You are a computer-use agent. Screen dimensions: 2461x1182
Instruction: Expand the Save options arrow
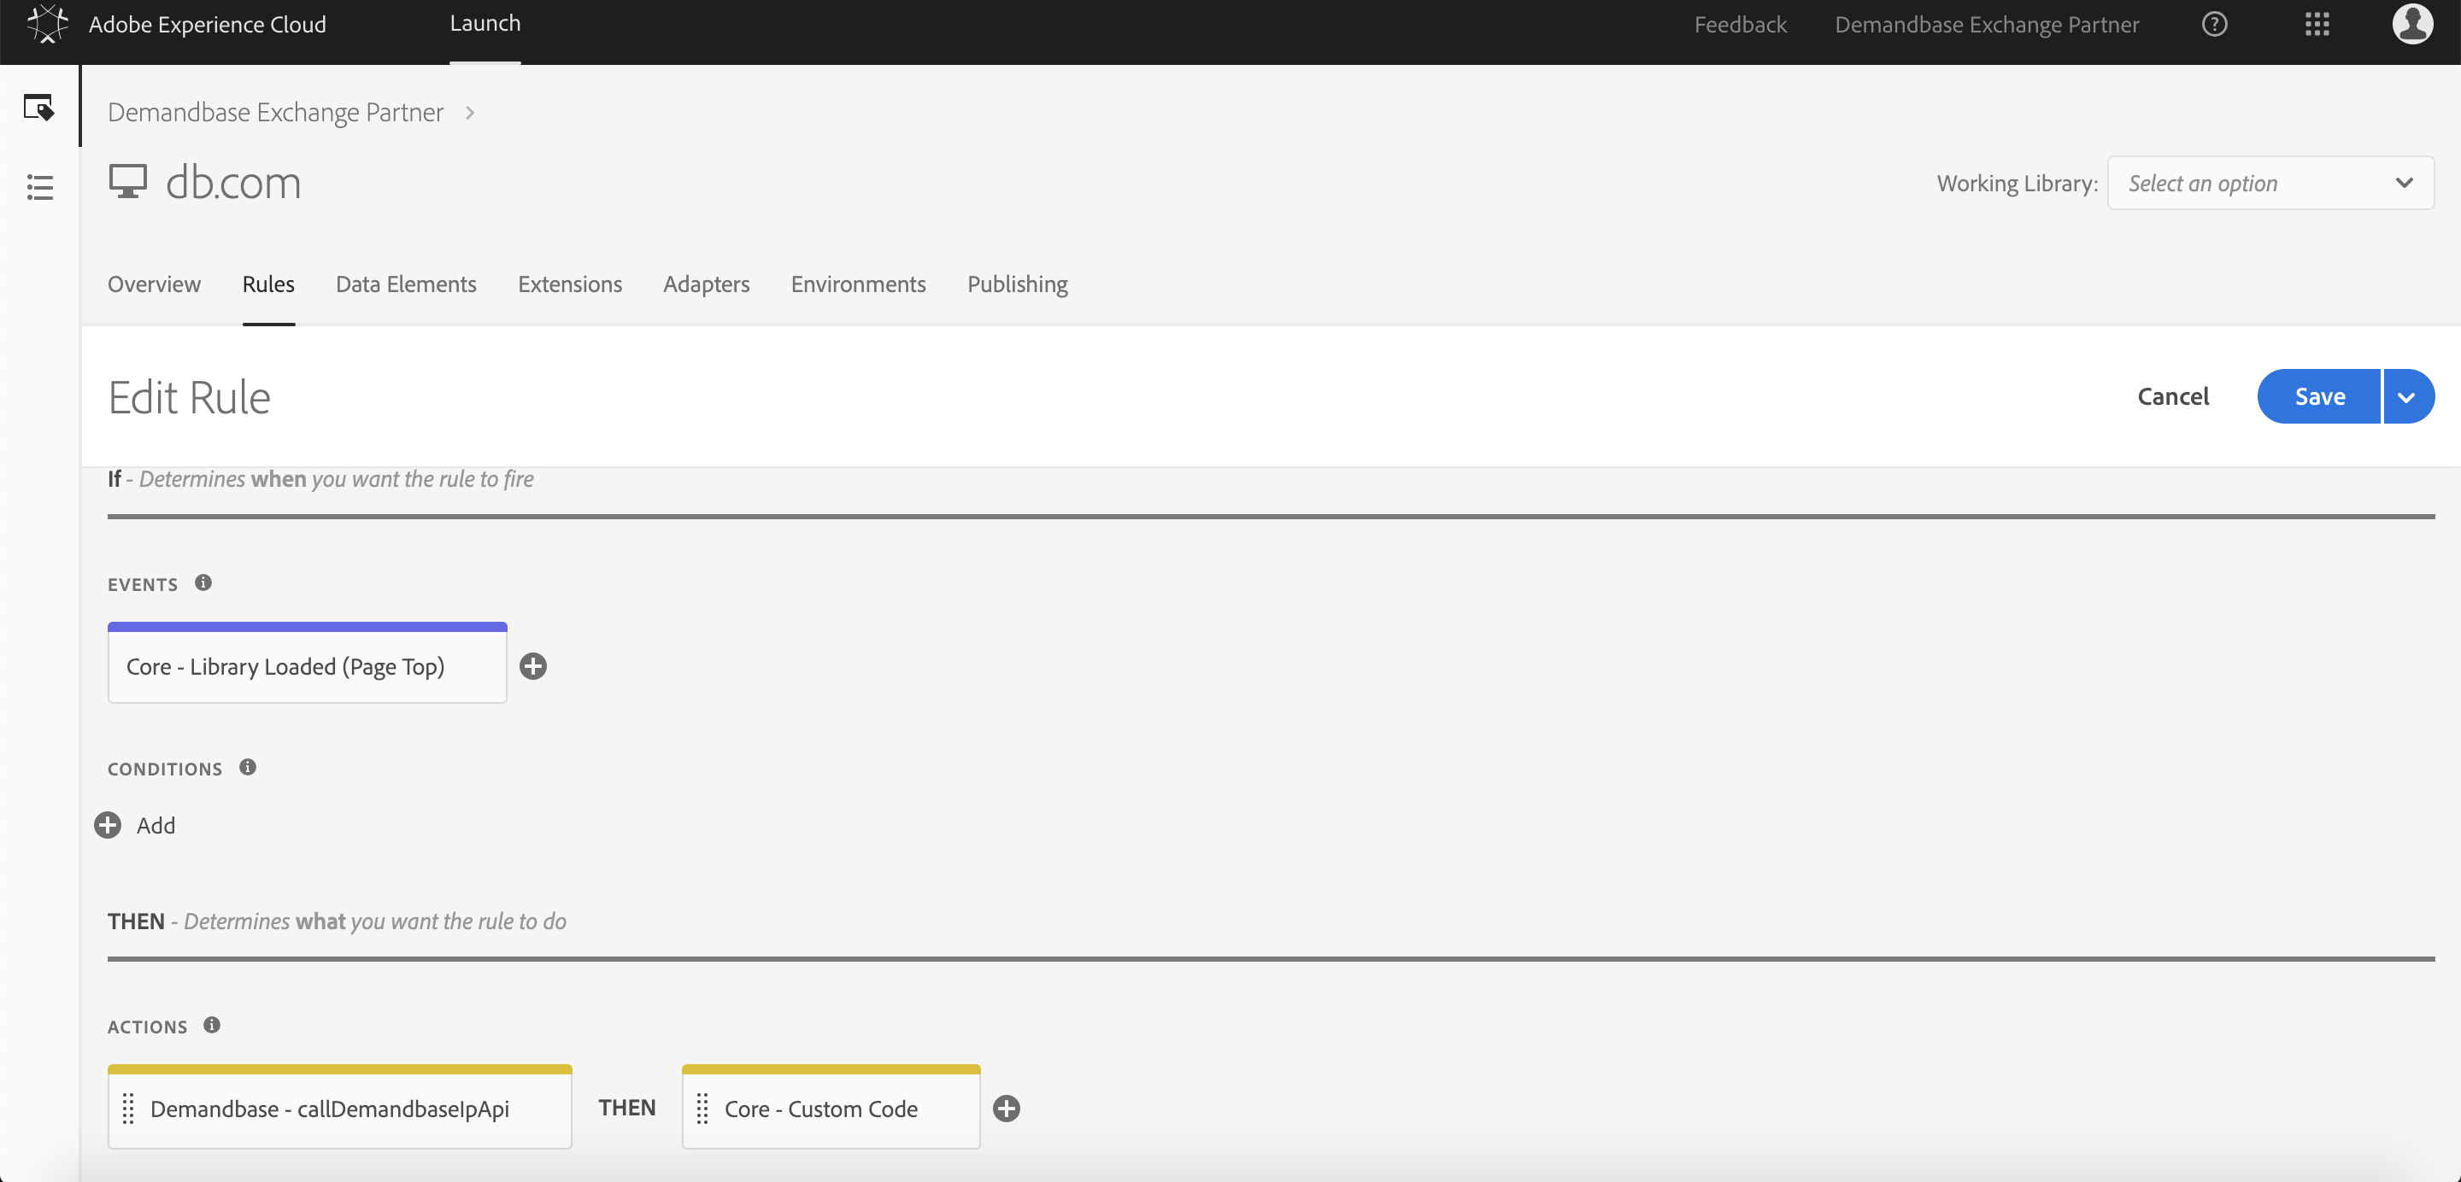2407,396
